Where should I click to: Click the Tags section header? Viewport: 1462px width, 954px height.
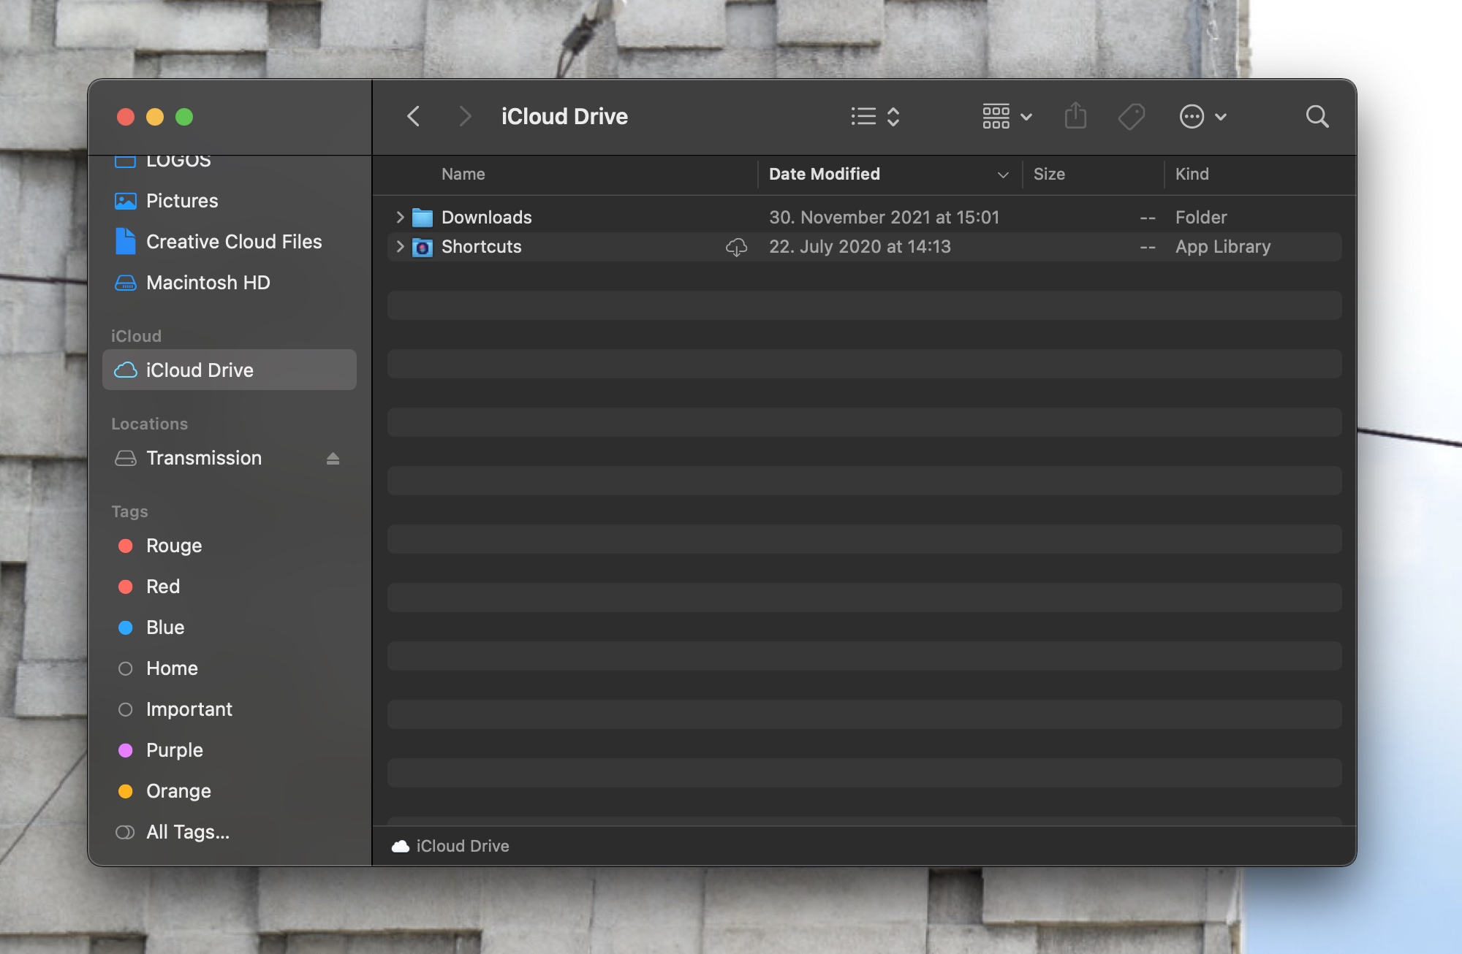pyautogui.click(x=129, y=511)
